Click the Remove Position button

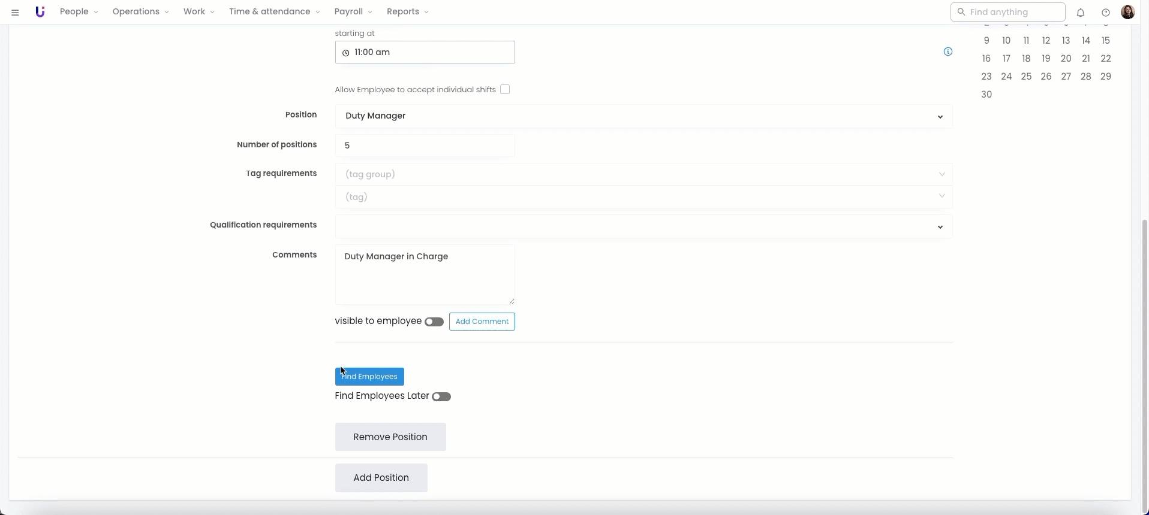pyautogui.click(x=390, y=437)
